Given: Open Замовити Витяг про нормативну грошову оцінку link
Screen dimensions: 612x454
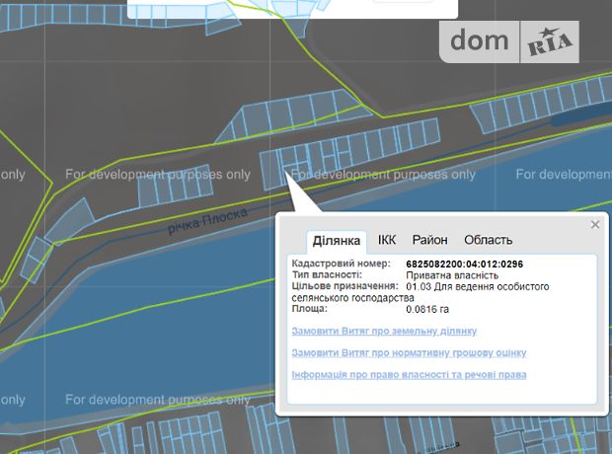Looking at the screenshot, I should [409, 353].
